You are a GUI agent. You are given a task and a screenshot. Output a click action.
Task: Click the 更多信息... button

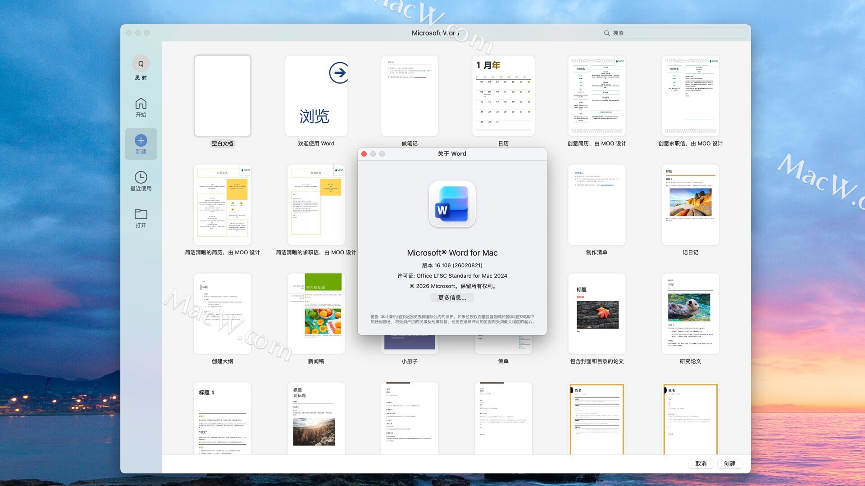452,298
